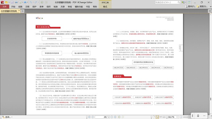Zoom out with the minus button
The image size is (212, 119).
point(181,117)
